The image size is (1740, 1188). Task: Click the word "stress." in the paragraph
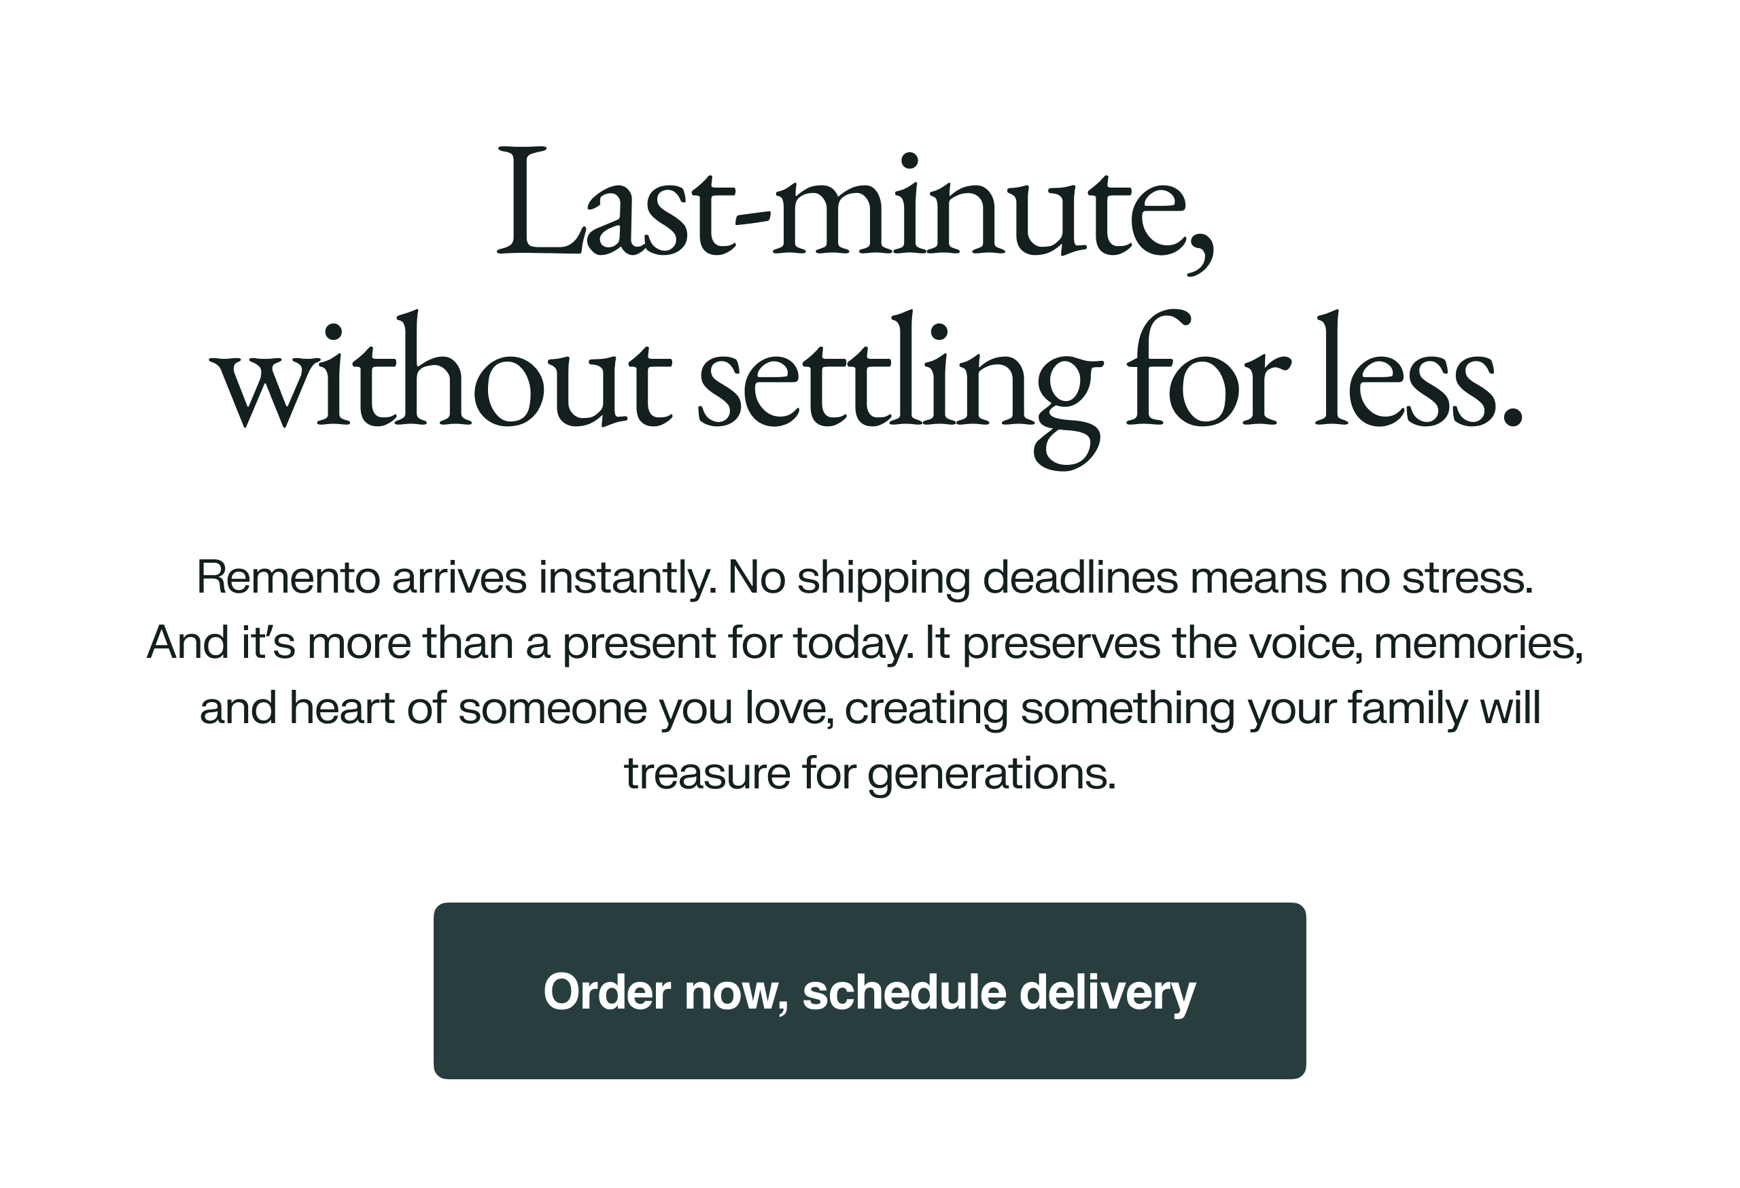(x=1467, y=577)
